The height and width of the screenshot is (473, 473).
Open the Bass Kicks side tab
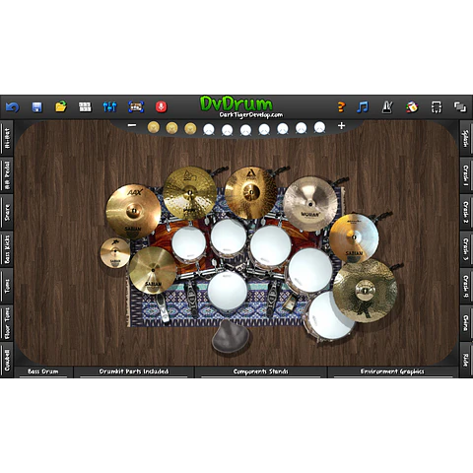coord(7,249)
